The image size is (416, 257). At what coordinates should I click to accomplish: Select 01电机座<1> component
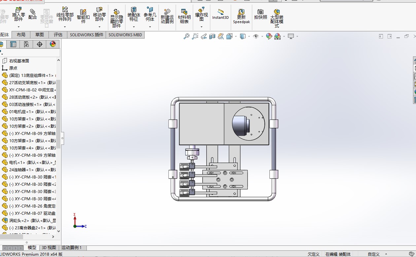tap(32, 112)
